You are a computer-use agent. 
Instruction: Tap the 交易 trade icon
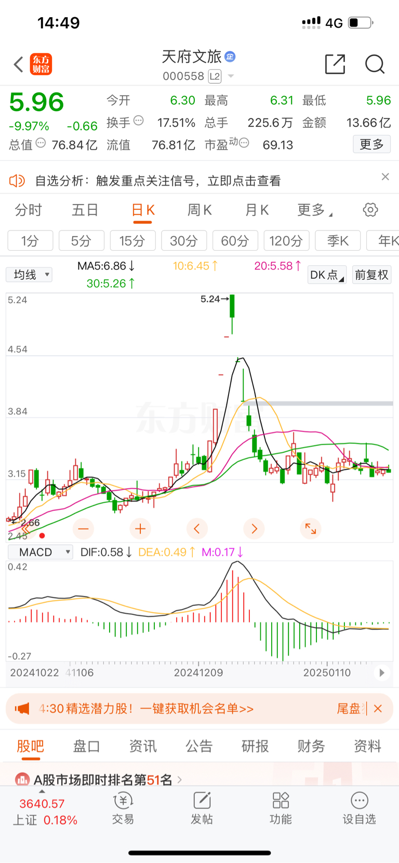click(x=123, y=808)
